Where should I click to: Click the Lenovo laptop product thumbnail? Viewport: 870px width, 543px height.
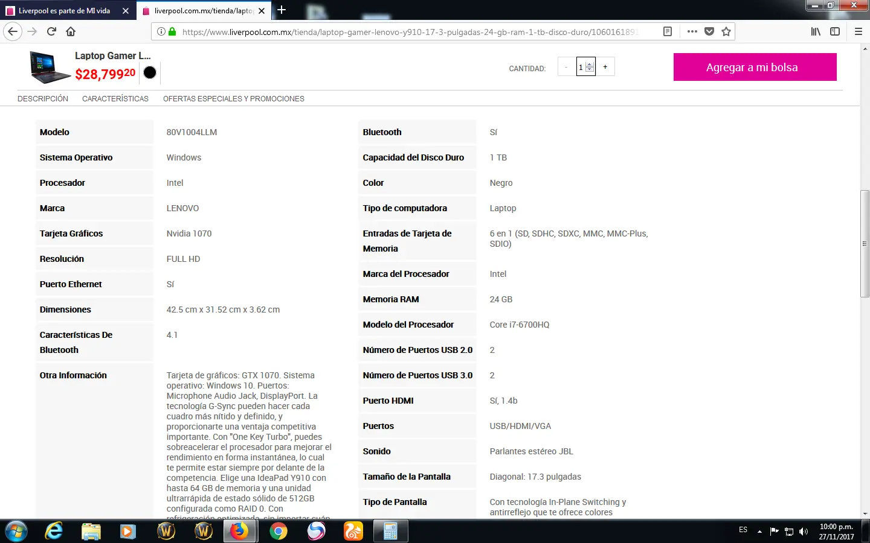[x=50, y=67]
